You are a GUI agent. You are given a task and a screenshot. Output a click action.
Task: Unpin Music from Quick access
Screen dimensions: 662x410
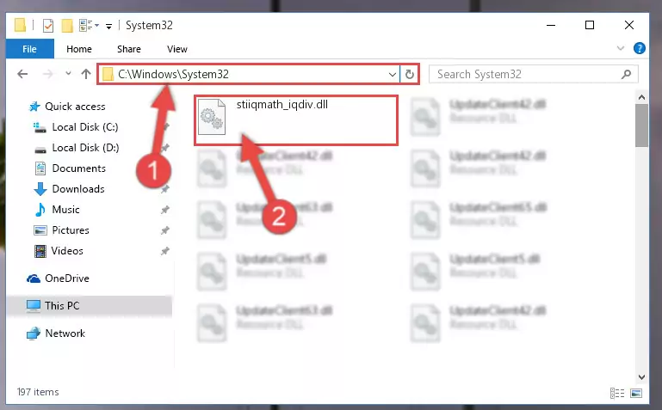(x=165, y=210)
